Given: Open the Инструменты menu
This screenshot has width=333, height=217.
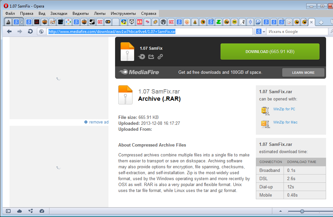Looking at the screenshot, I should tap(123, 14).
